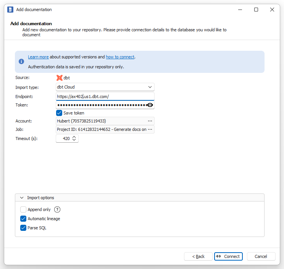Viewport: 284px width, 269px height.
Task: Click the Connect button
Action: coord(228,256)
